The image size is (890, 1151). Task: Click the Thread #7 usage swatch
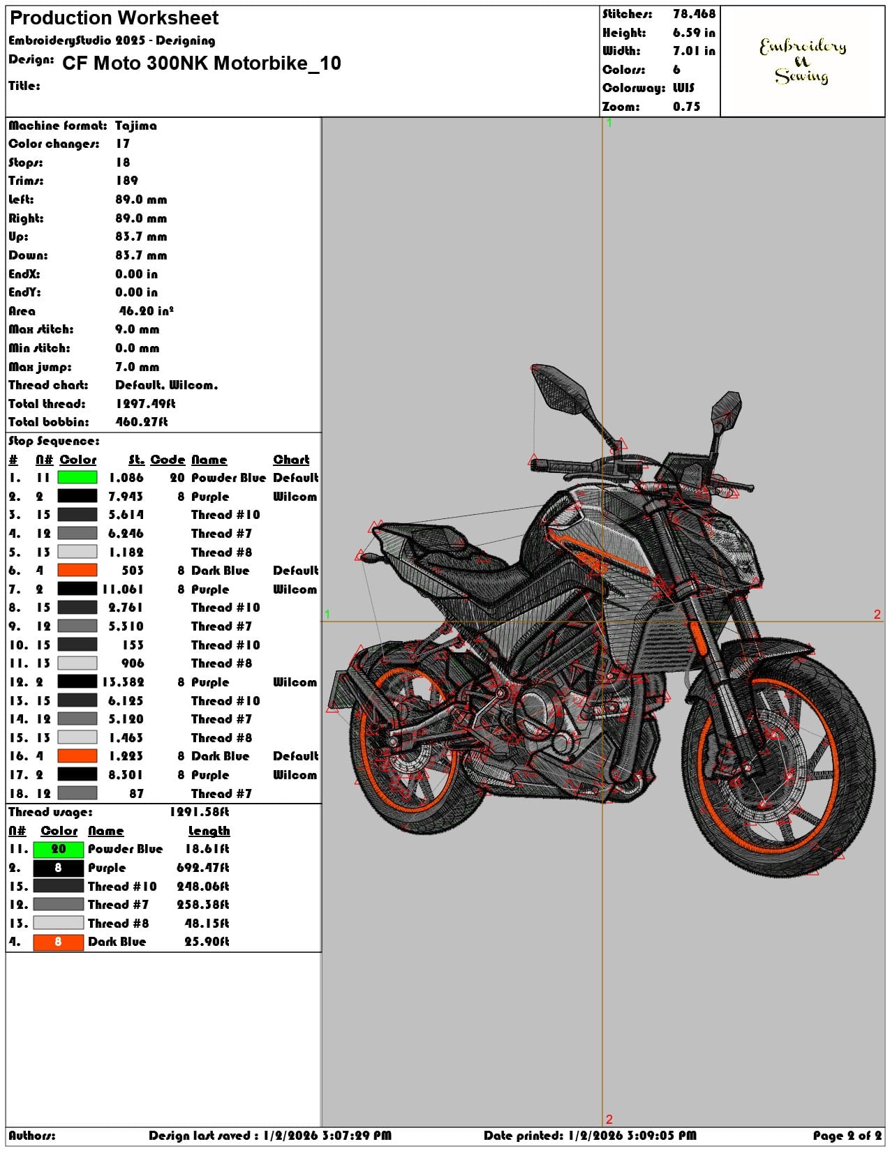point(59,905)
